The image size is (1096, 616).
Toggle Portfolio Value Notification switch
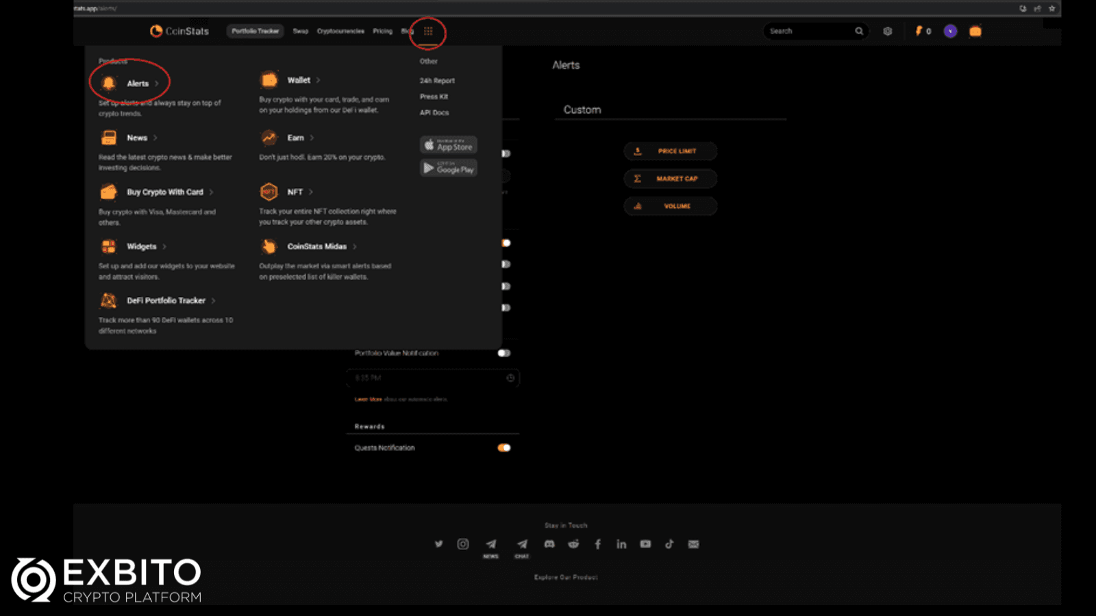[x=504, y=353]
